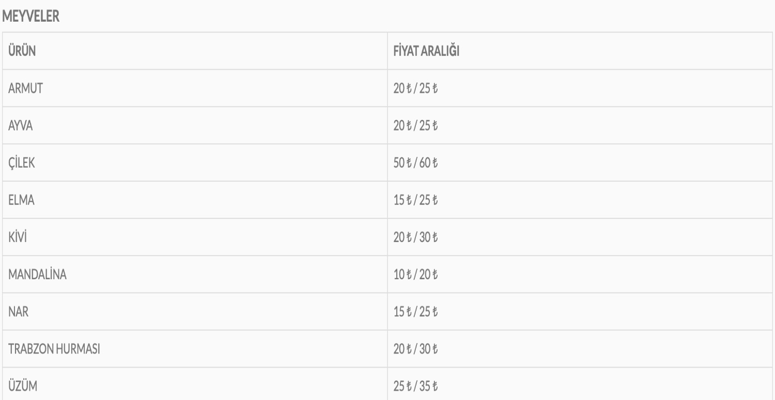Click the KİVİ price range value
775x400 pixels.
click(x=415, y=237)
